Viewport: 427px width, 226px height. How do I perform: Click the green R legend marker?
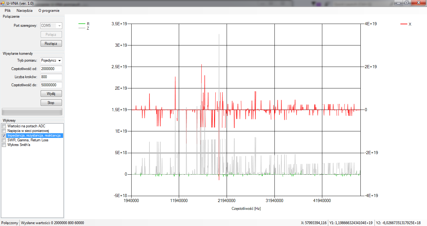tap(82, 24)
